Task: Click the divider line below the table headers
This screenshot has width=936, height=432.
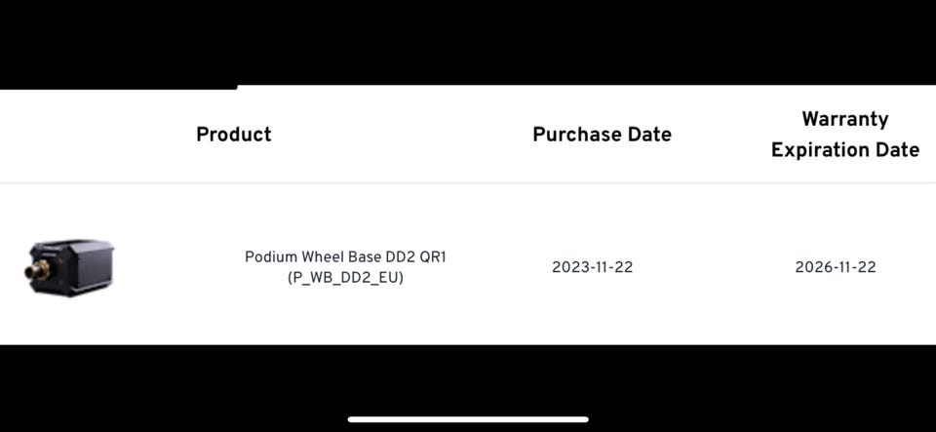Action: tap(468, 182)
